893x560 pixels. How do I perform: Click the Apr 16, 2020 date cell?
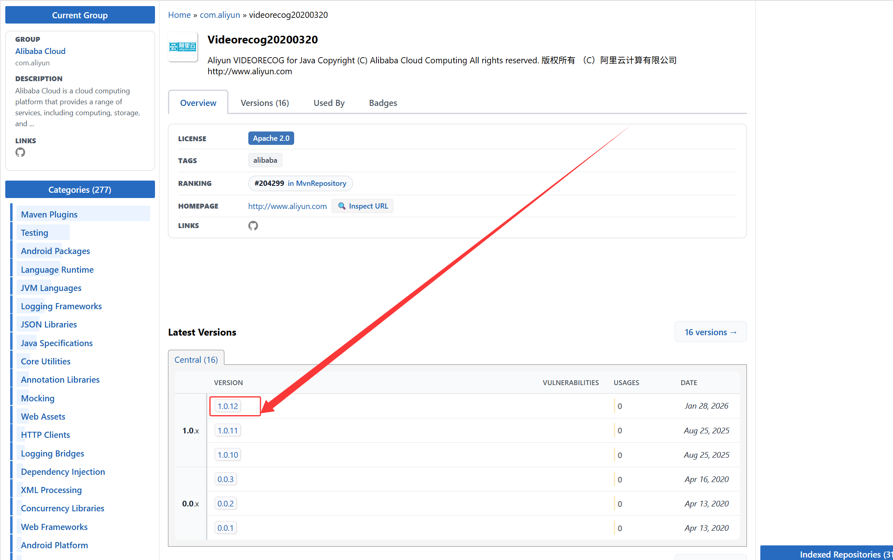[x=707, y=479]
